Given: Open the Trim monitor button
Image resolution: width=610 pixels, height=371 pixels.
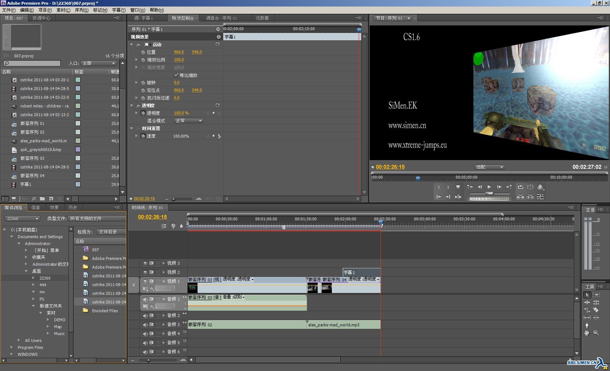Looking at the screenshot, I should coord(540,197).
